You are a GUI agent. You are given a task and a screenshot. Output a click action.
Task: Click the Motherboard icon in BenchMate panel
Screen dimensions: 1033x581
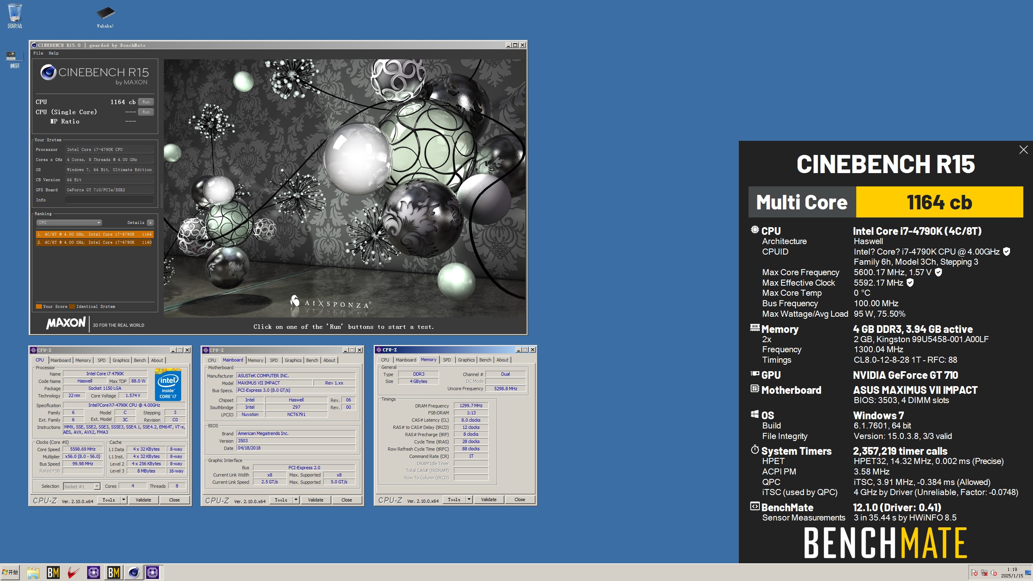click(755, 389)
